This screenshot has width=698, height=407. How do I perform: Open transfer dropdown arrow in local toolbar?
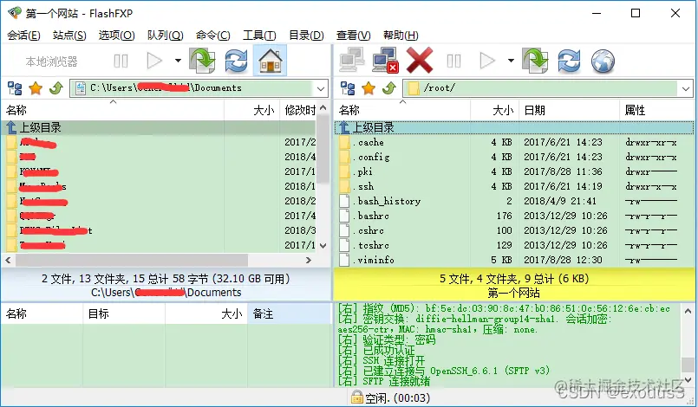pos(178,61)
